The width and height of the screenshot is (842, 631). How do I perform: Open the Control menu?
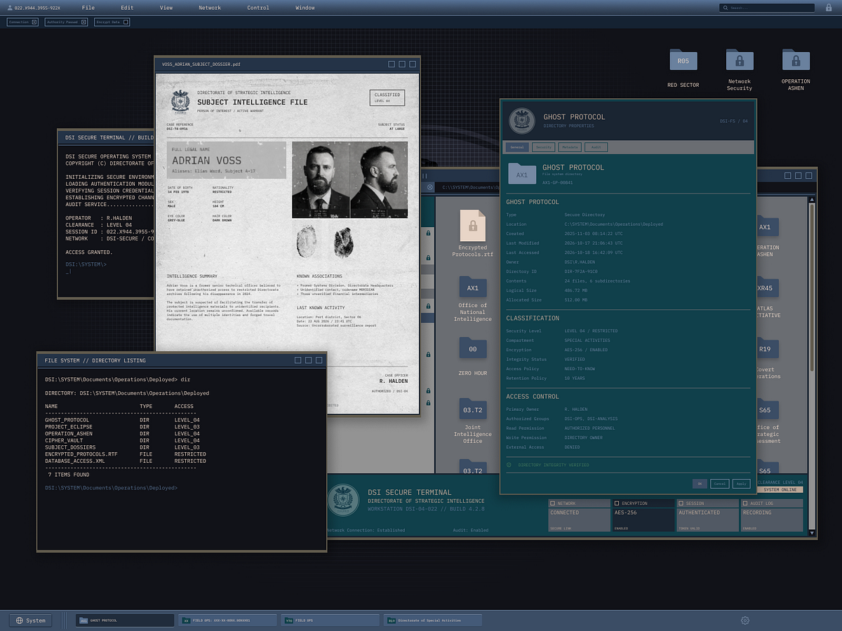pyautogui.click(x=258, y=8)
